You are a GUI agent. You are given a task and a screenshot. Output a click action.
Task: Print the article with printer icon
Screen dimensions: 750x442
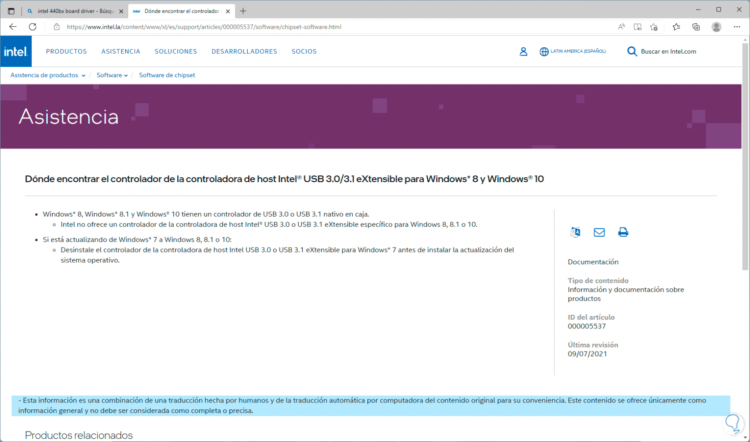click(x=623, y=232)
